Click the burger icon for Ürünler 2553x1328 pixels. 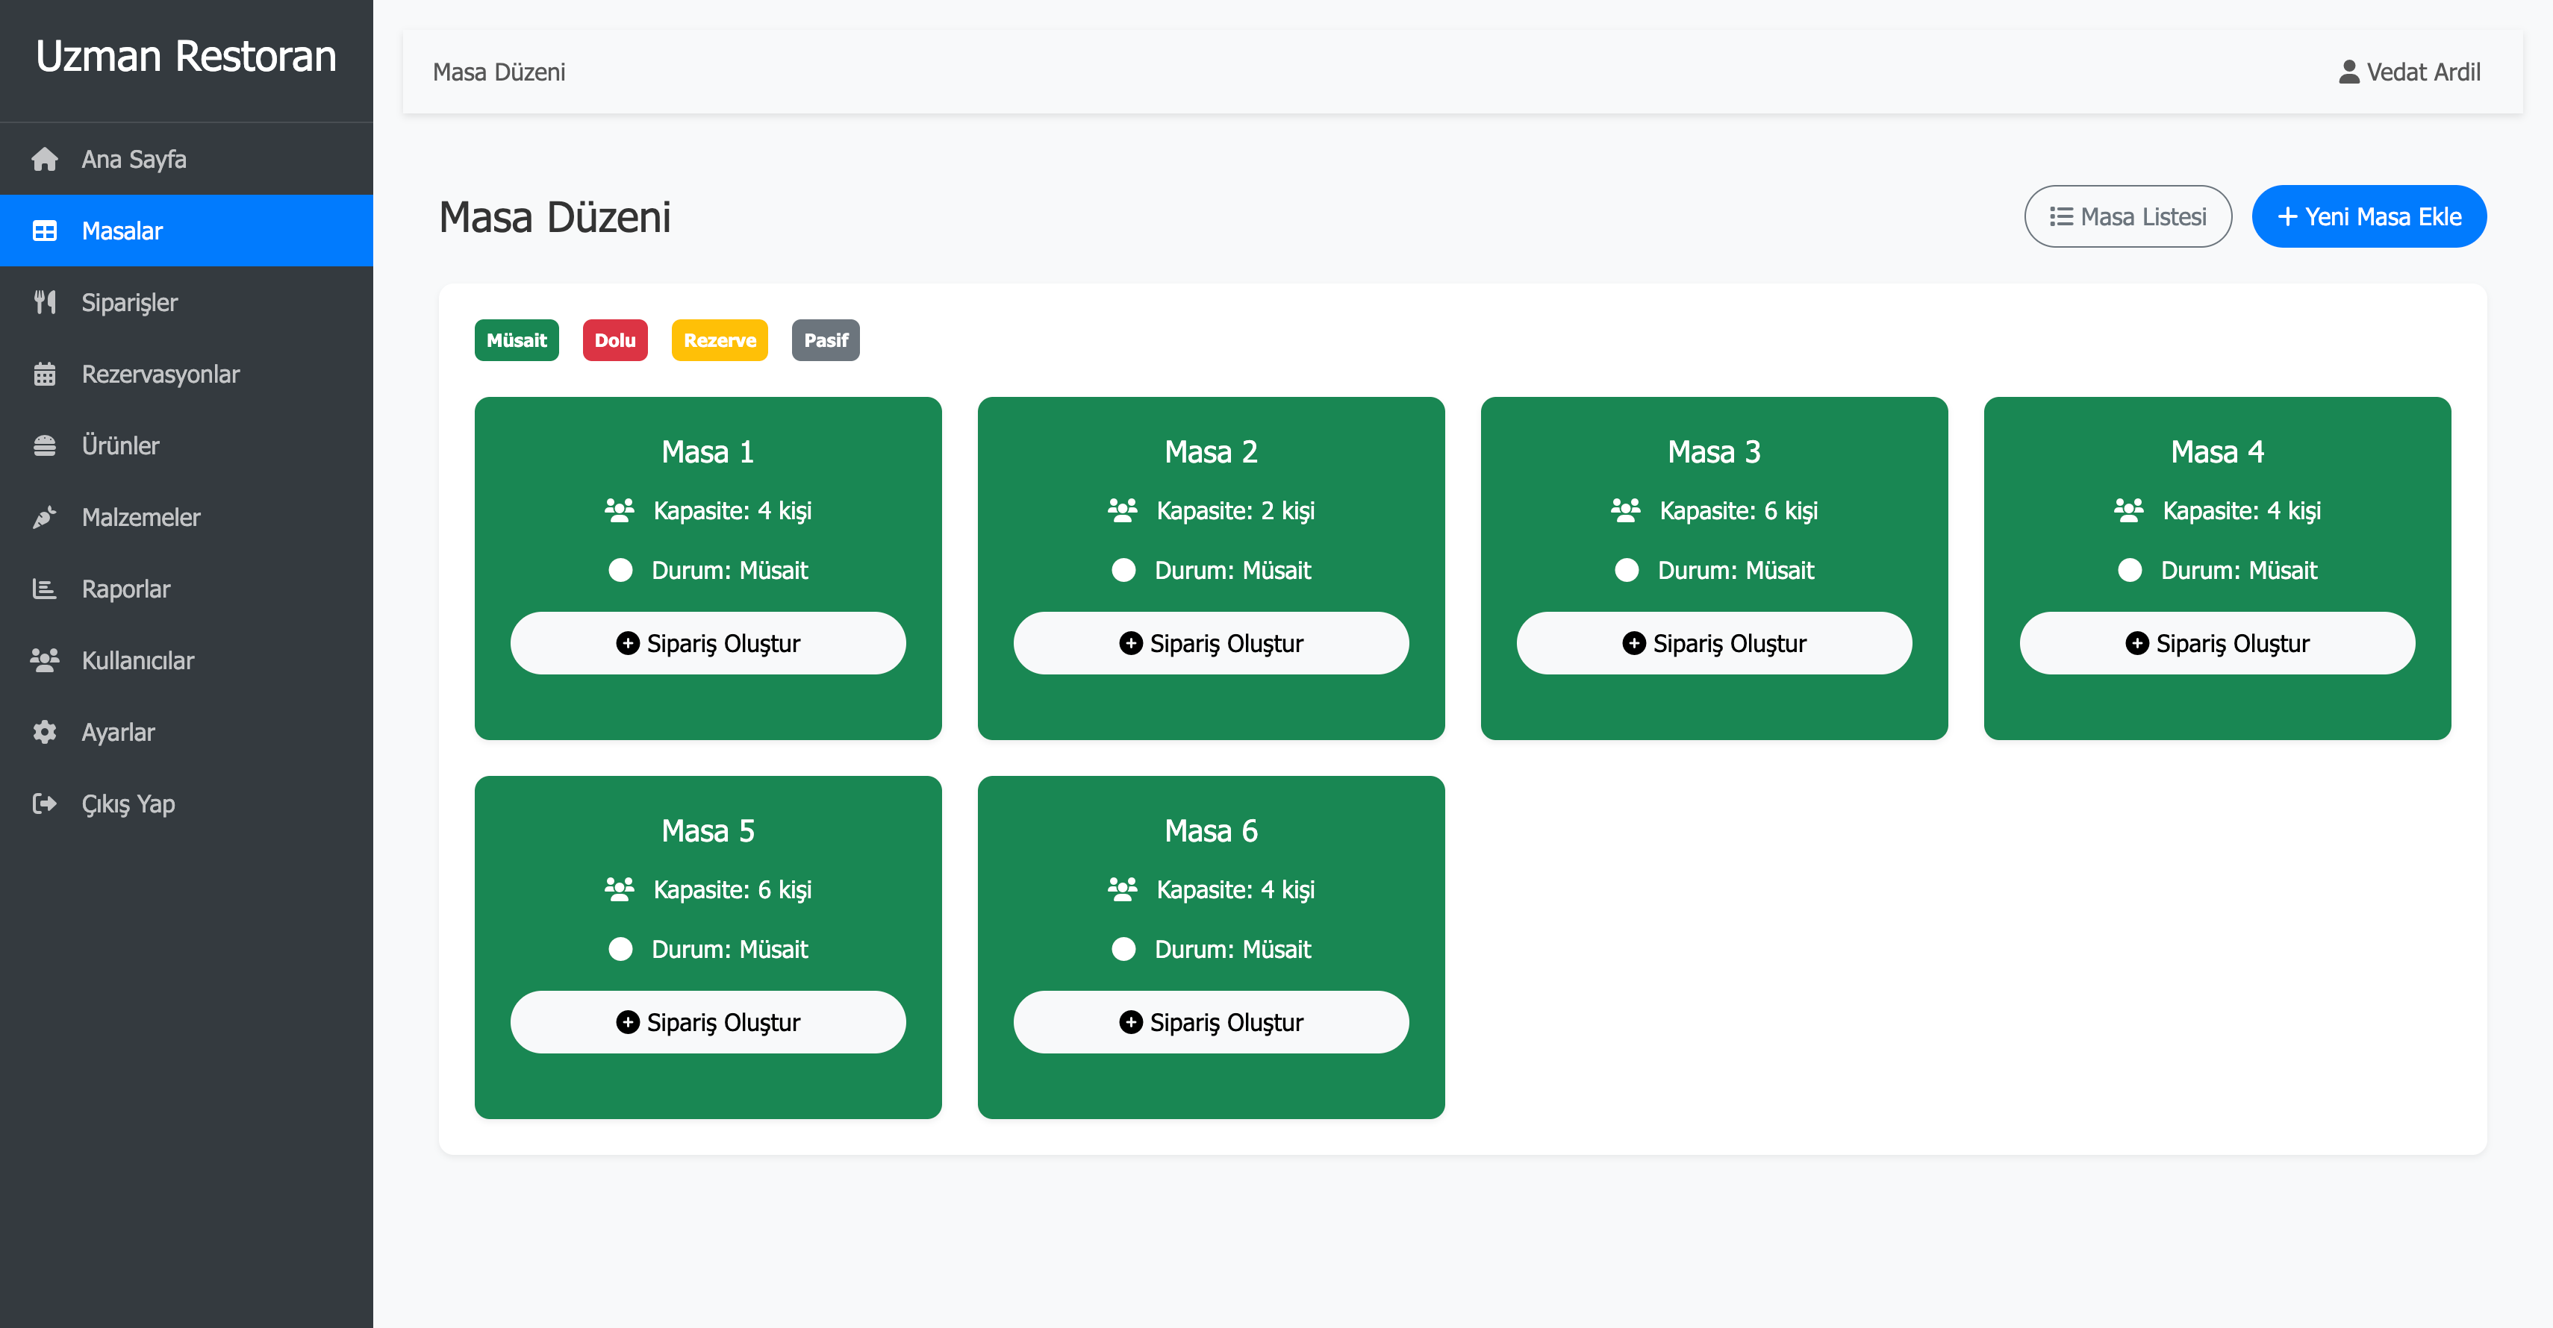(45, 445)
